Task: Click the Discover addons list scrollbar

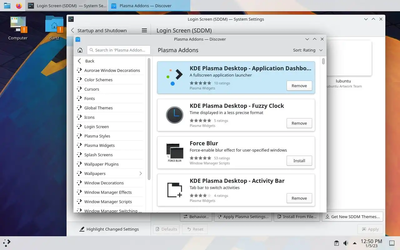Action: coord(323,61)
